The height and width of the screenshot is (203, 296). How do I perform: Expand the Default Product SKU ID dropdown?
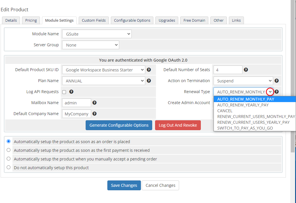click(x=104, y=70)
